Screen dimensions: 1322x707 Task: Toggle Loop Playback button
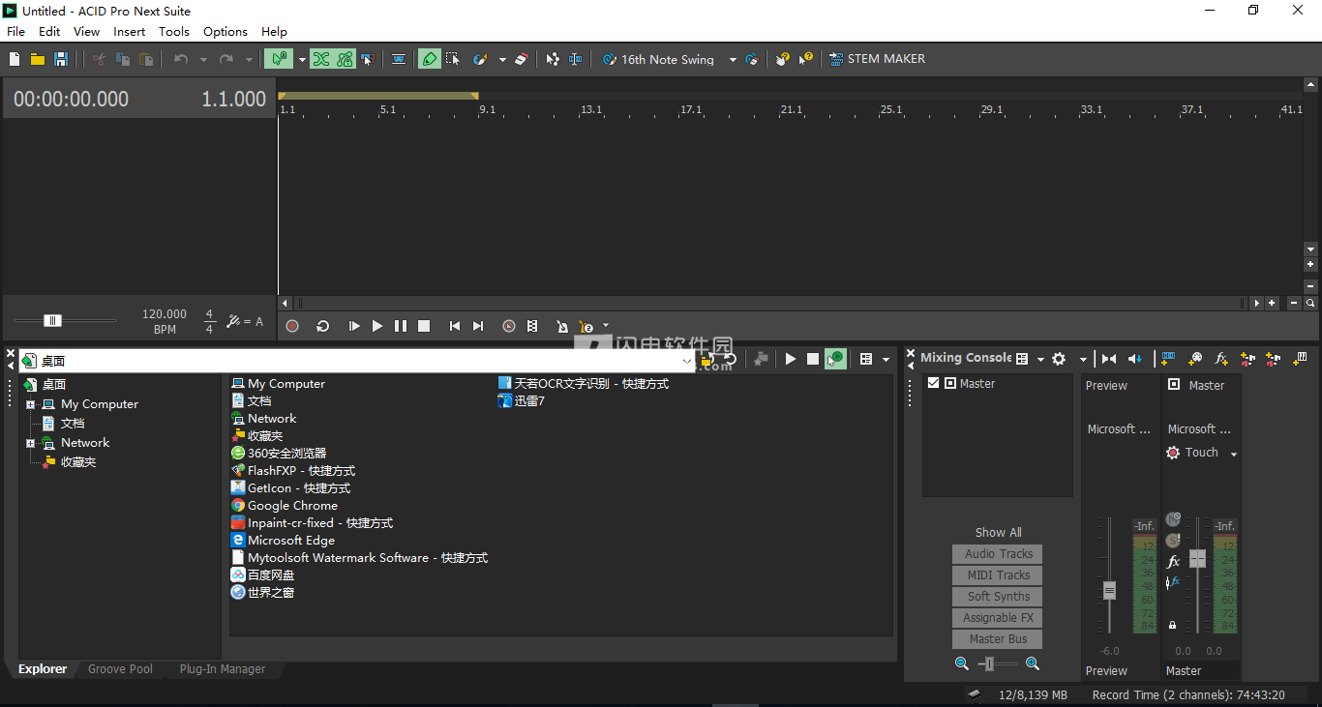[323, 326]
